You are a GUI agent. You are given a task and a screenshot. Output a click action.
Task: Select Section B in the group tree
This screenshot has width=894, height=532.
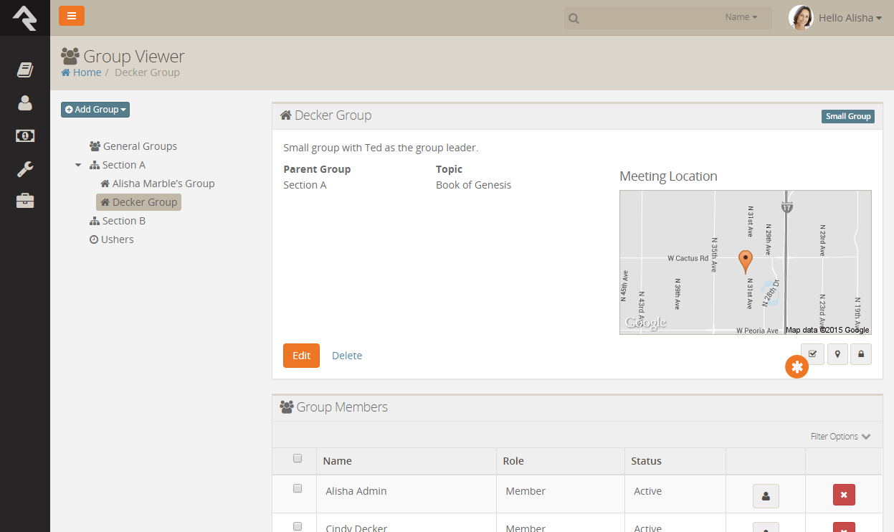tap(118, 221)
